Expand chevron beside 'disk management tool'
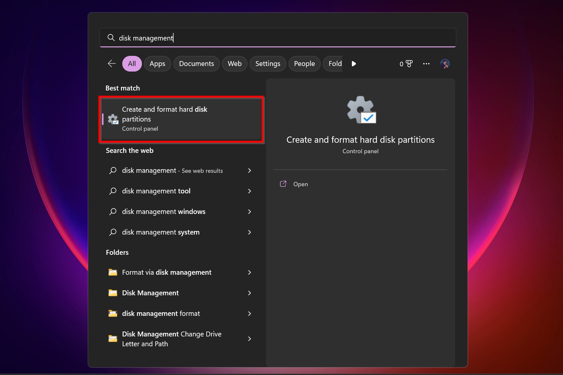 (249, 191)
